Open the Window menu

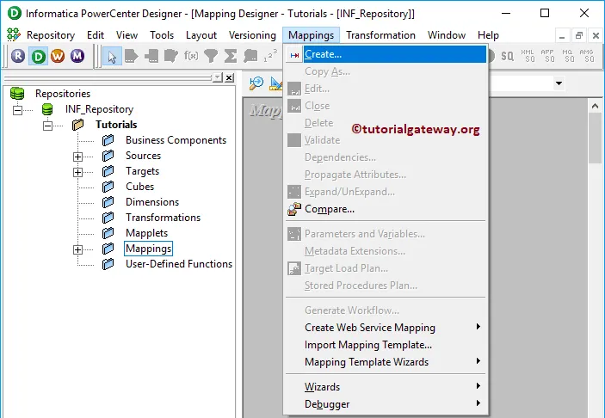coord(447,35)
